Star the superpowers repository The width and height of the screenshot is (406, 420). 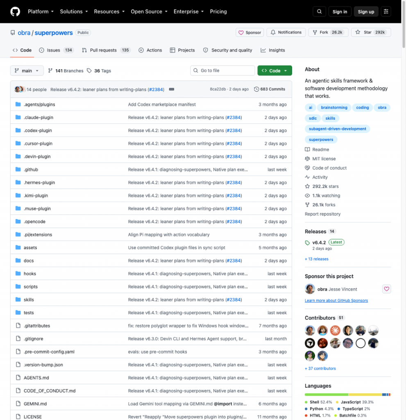point(371,32)
